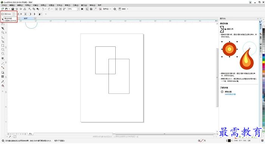
Task: Select the Crop tool in toolbox
Action: pos(3,28)
